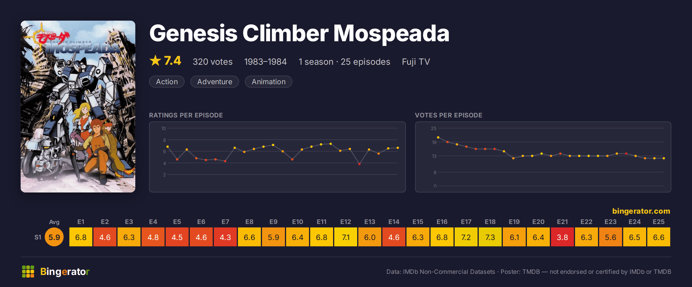Select the Adventure genre tag
The width and height of the screenshot is (692, 287).
[x=215, y=82]
